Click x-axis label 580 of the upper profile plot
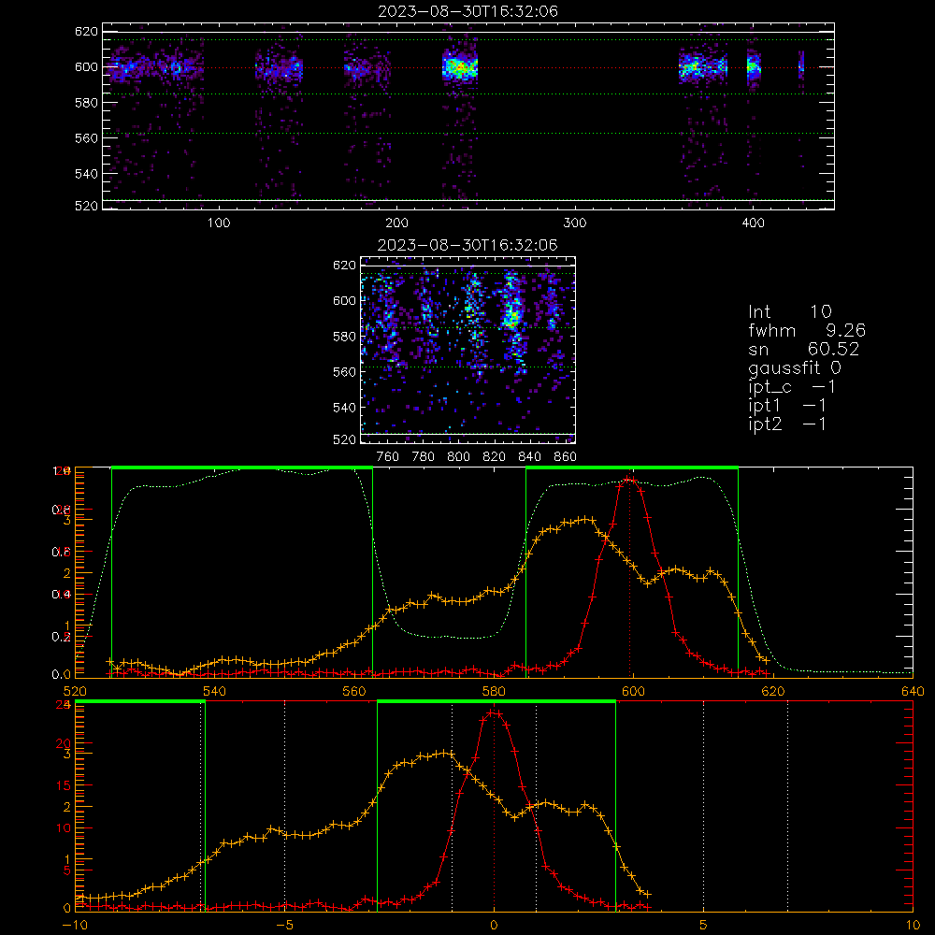 [494, 691]
